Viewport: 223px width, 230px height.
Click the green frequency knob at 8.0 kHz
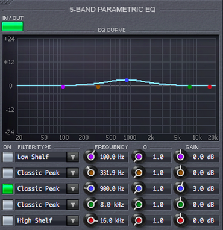click(91, 204)
